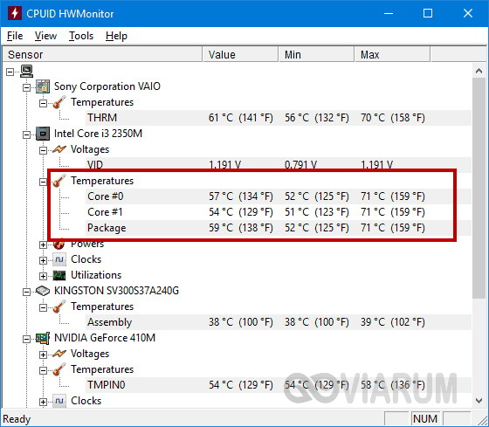Collapse Temperatures under Sony Corporation VAIO
This screenshot has height=427, width=489.
coord(43,103)
